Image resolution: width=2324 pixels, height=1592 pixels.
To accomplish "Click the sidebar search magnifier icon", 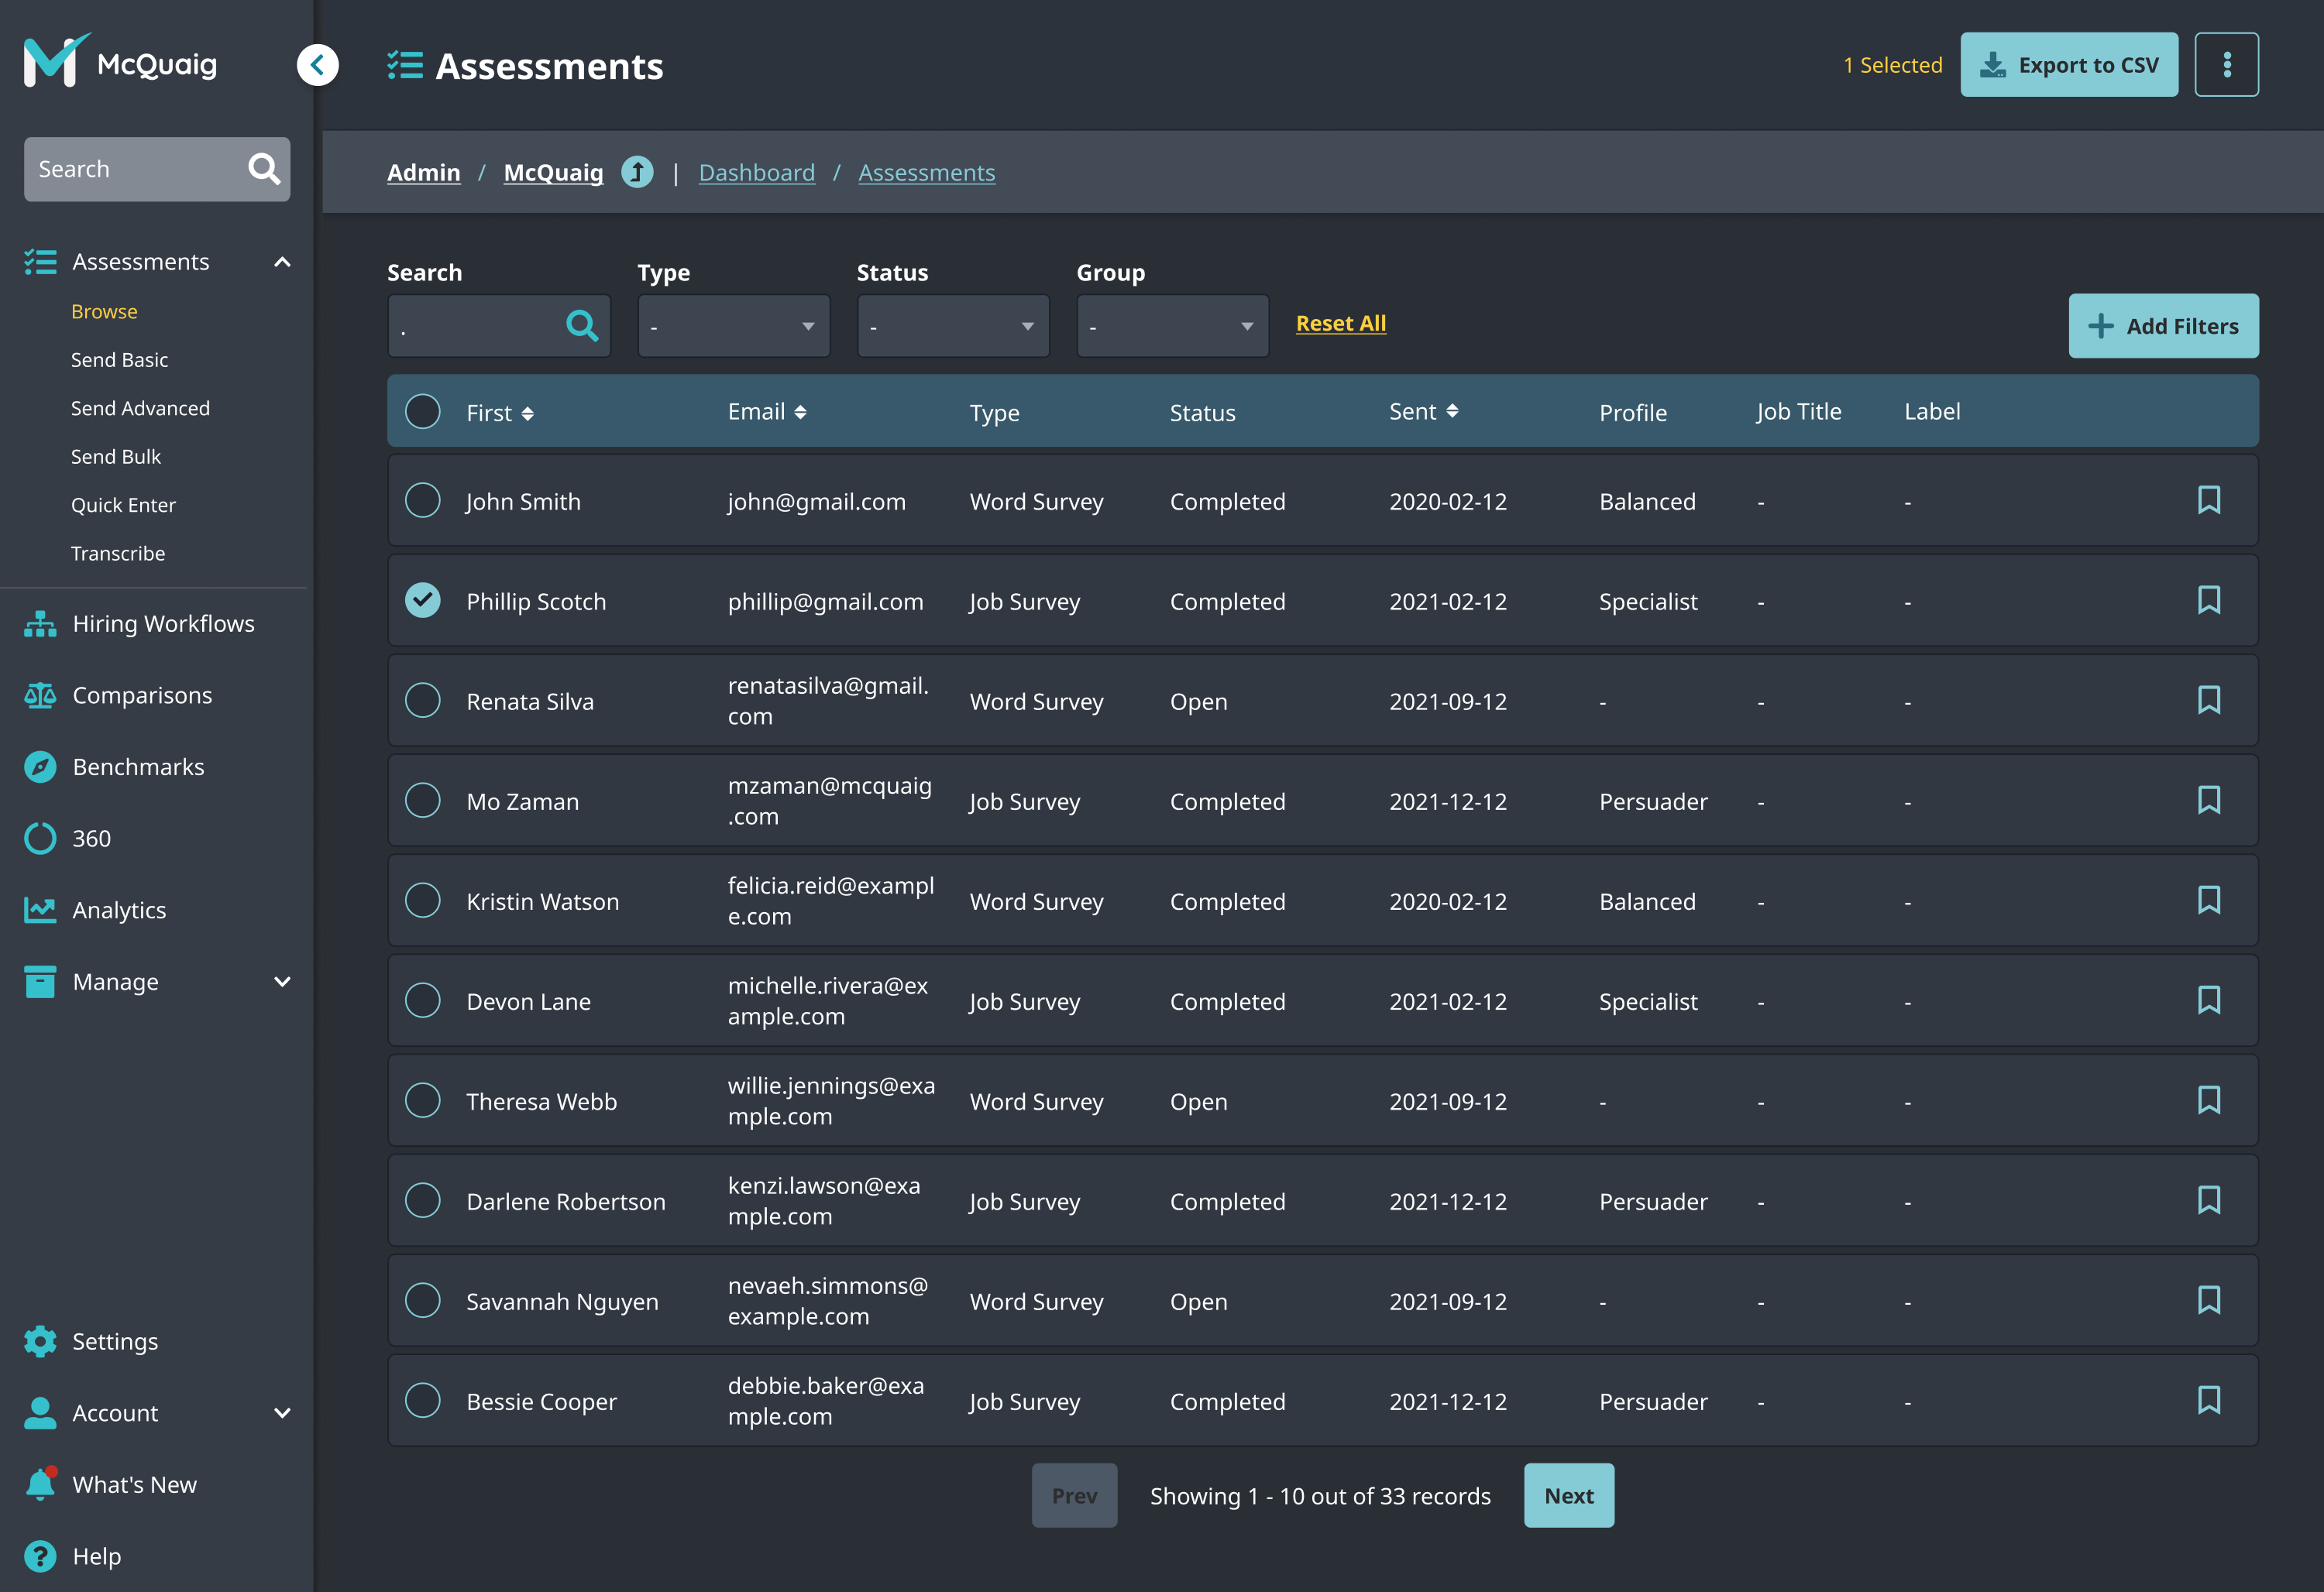I will 264,169.
